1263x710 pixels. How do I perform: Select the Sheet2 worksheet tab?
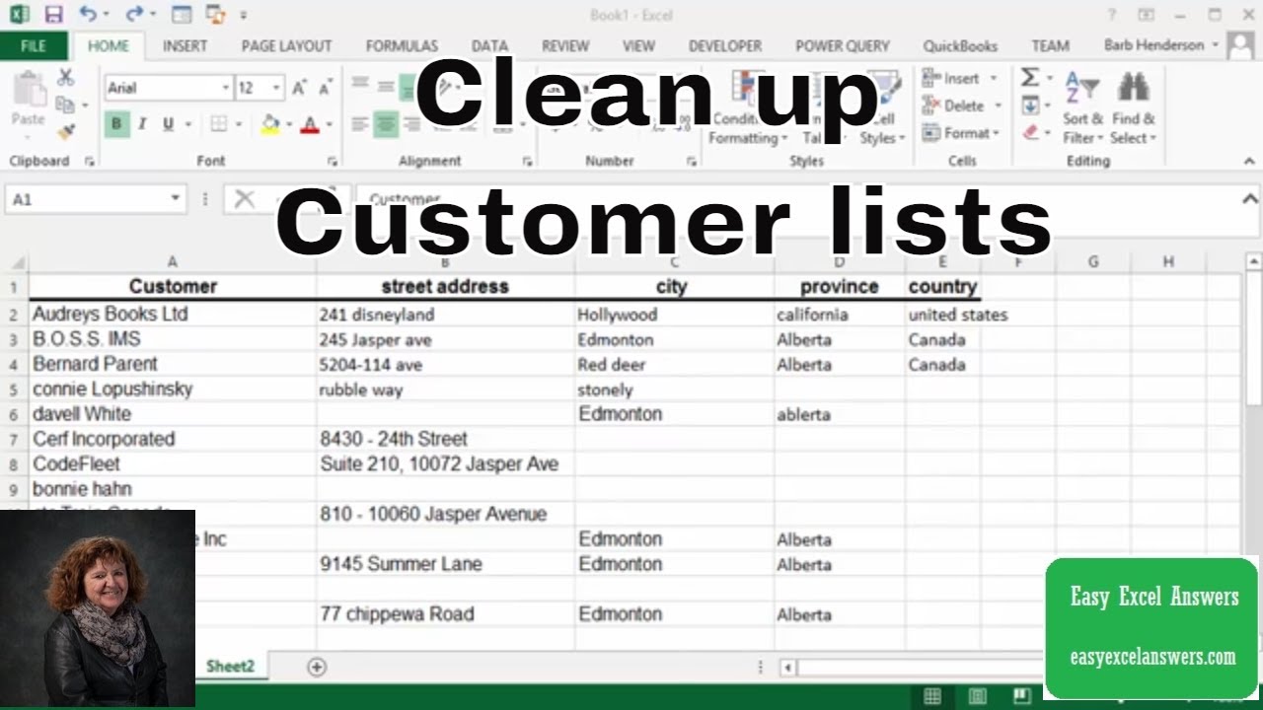click(x=230, y=667)
